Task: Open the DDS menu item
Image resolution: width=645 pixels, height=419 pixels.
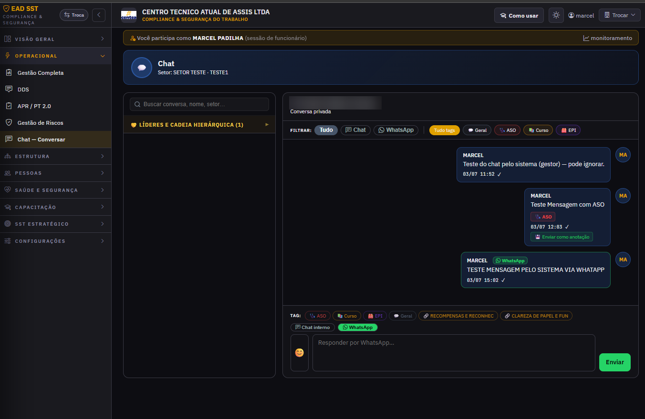Action: tap(55, 90)
